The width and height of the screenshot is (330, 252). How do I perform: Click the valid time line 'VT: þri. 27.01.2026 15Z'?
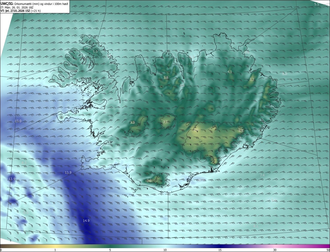(x=15, y=11)
